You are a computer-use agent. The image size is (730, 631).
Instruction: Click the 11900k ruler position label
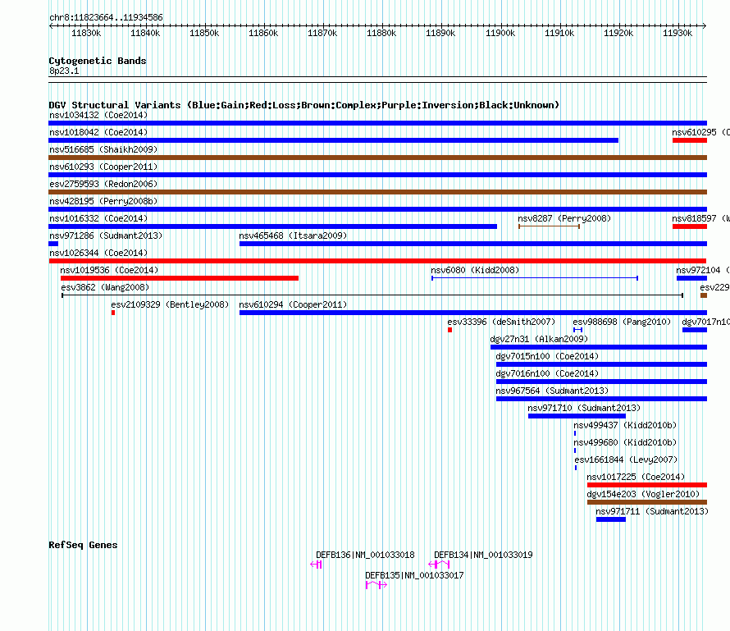click(500, 33)
